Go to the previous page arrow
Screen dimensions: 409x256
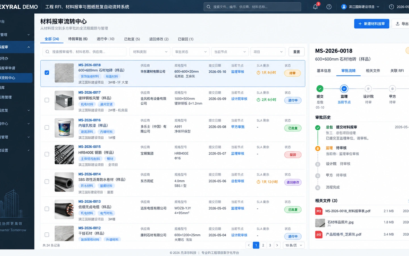point(249,245)
